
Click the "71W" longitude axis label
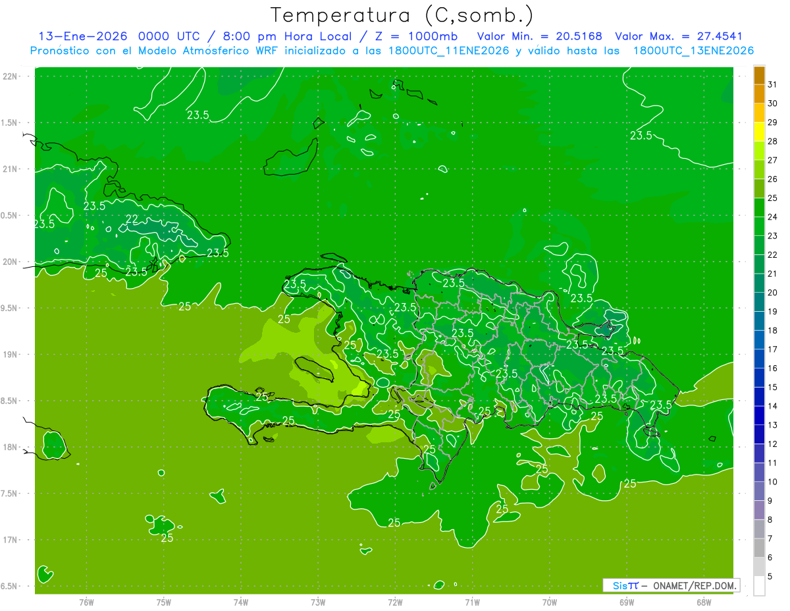point(472,602)
